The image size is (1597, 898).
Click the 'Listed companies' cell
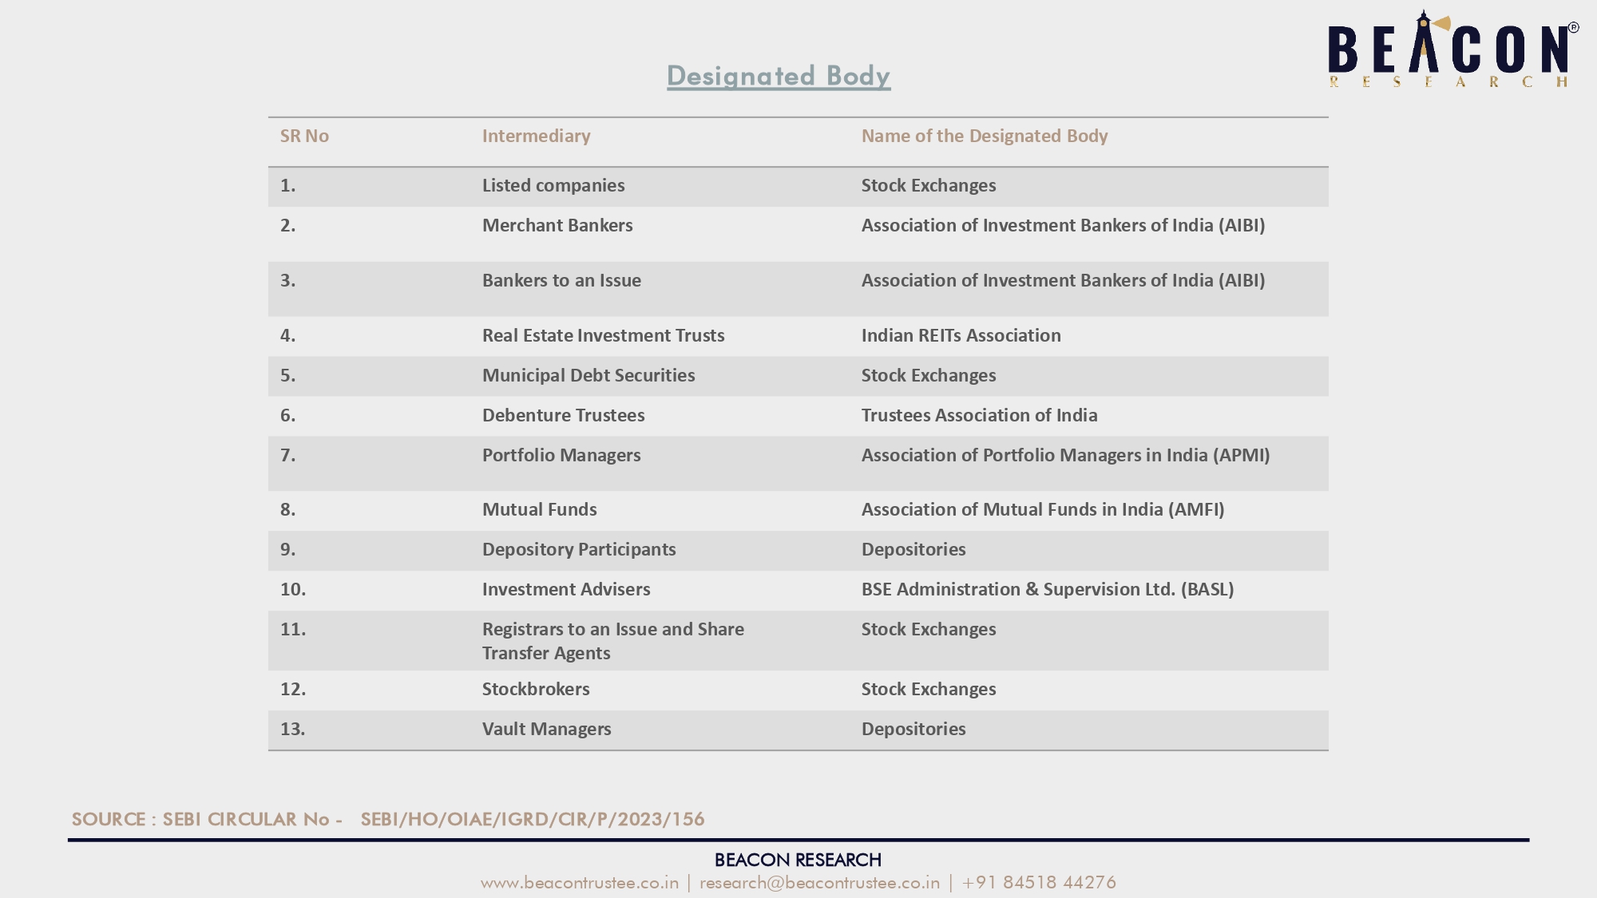point(553,185)
